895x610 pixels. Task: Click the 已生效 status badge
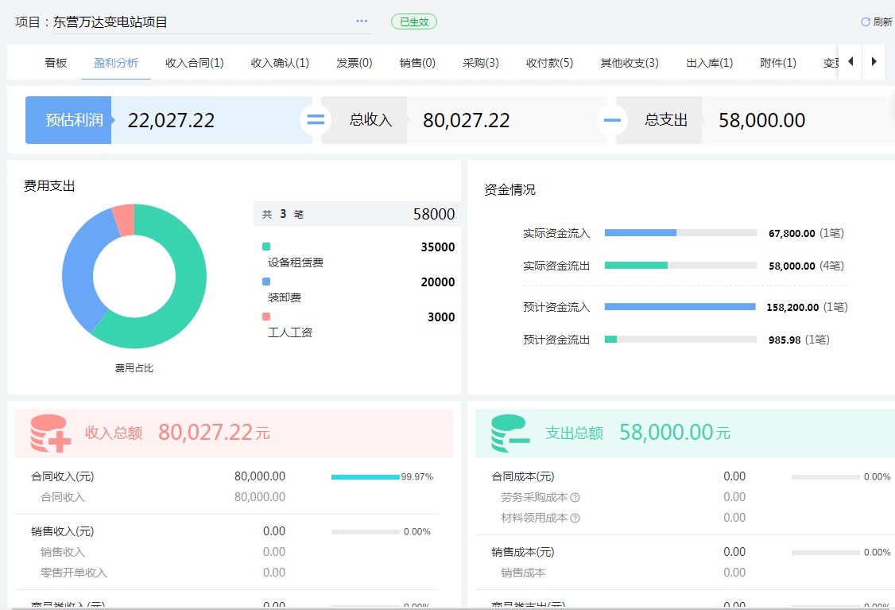coord(414,21)
